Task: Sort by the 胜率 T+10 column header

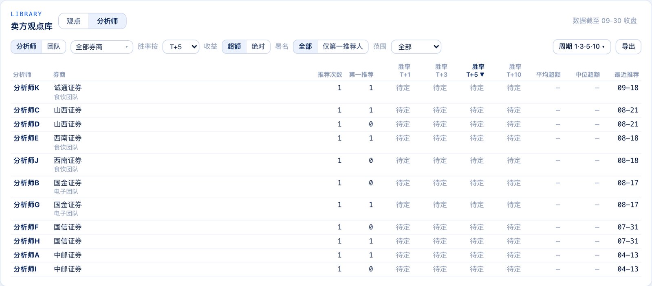Action: click(x=514, y=70)
